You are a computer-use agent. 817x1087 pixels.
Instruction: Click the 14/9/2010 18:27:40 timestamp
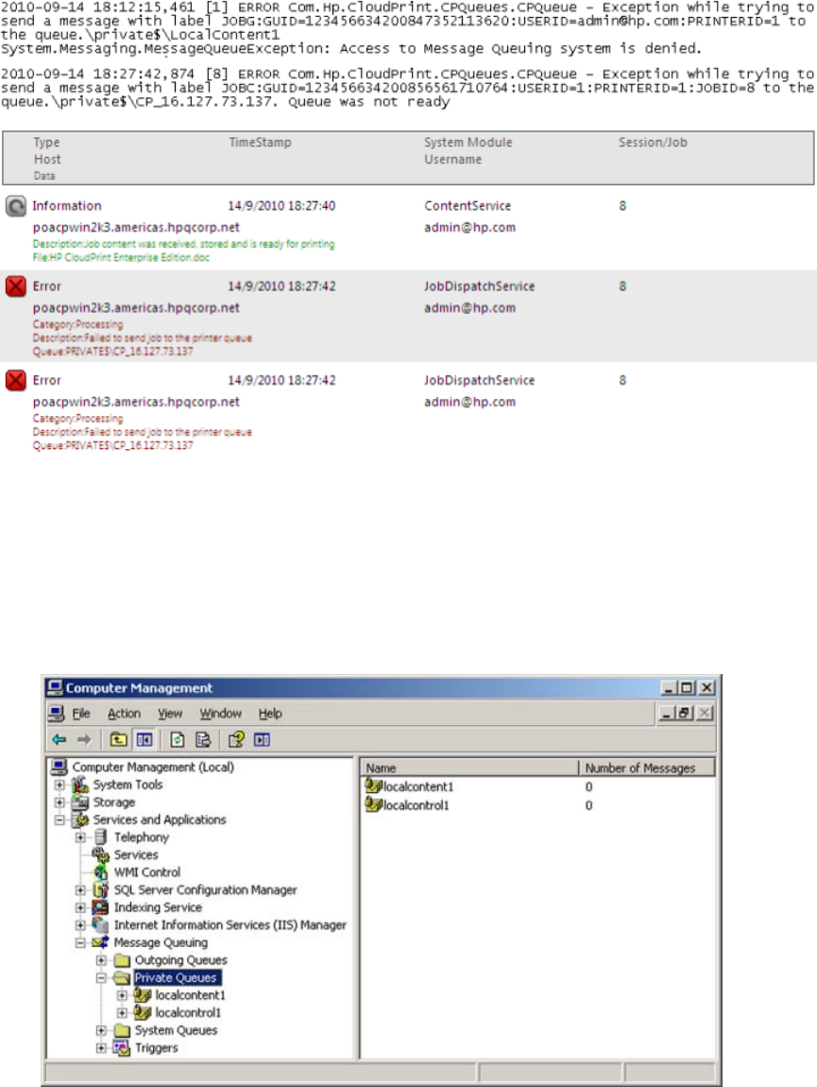[281, 206]
